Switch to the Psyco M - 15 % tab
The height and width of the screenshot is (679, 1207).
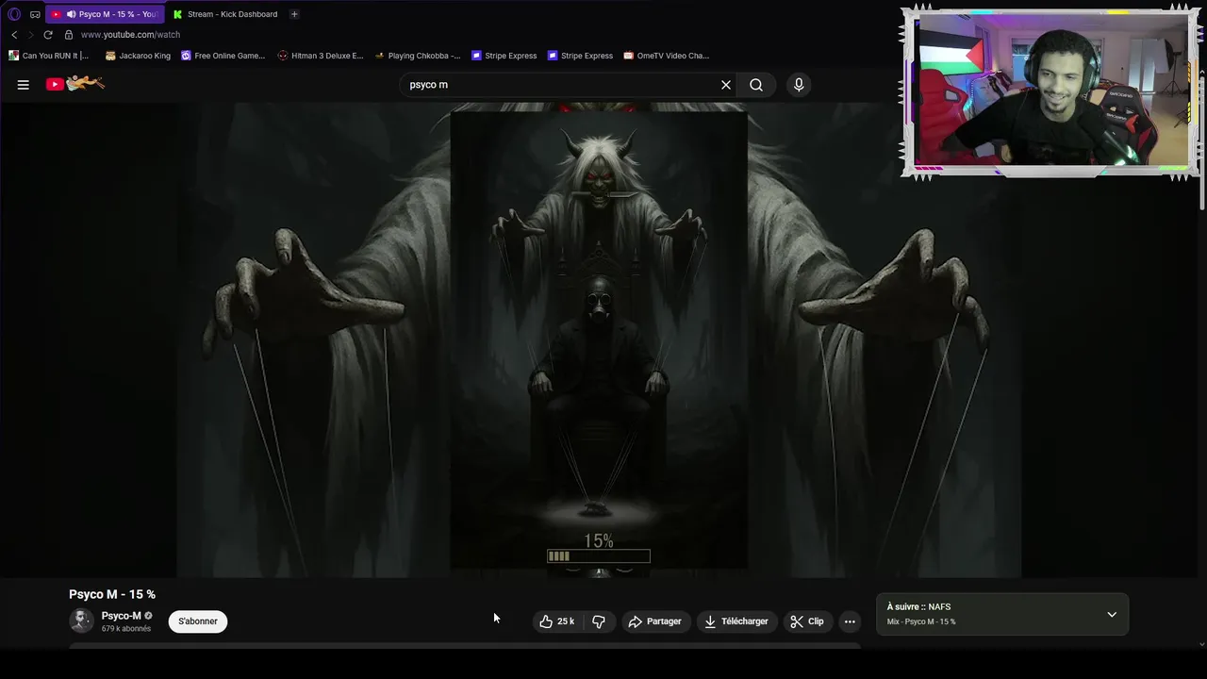click(x=104, y=14)
